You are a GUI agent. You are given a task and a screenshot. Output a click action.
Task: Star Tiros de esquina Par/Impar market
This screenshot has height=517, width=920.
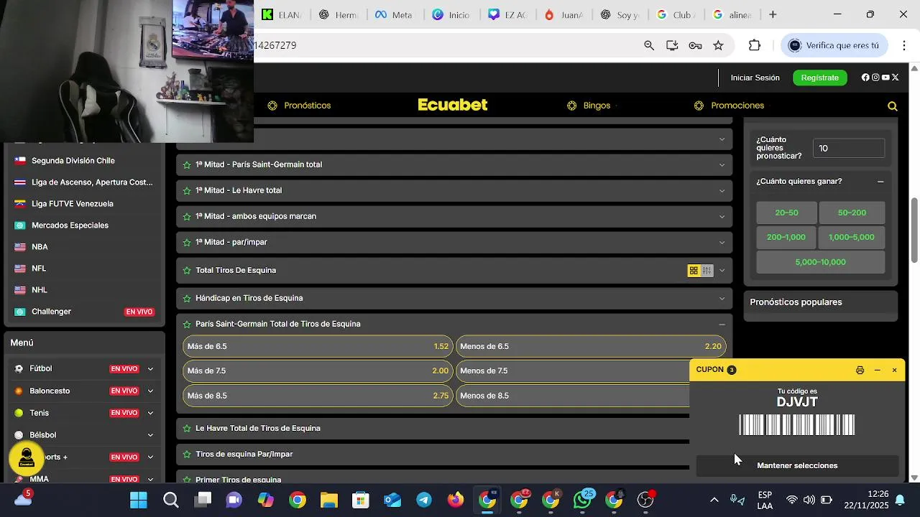click(187, 455)
